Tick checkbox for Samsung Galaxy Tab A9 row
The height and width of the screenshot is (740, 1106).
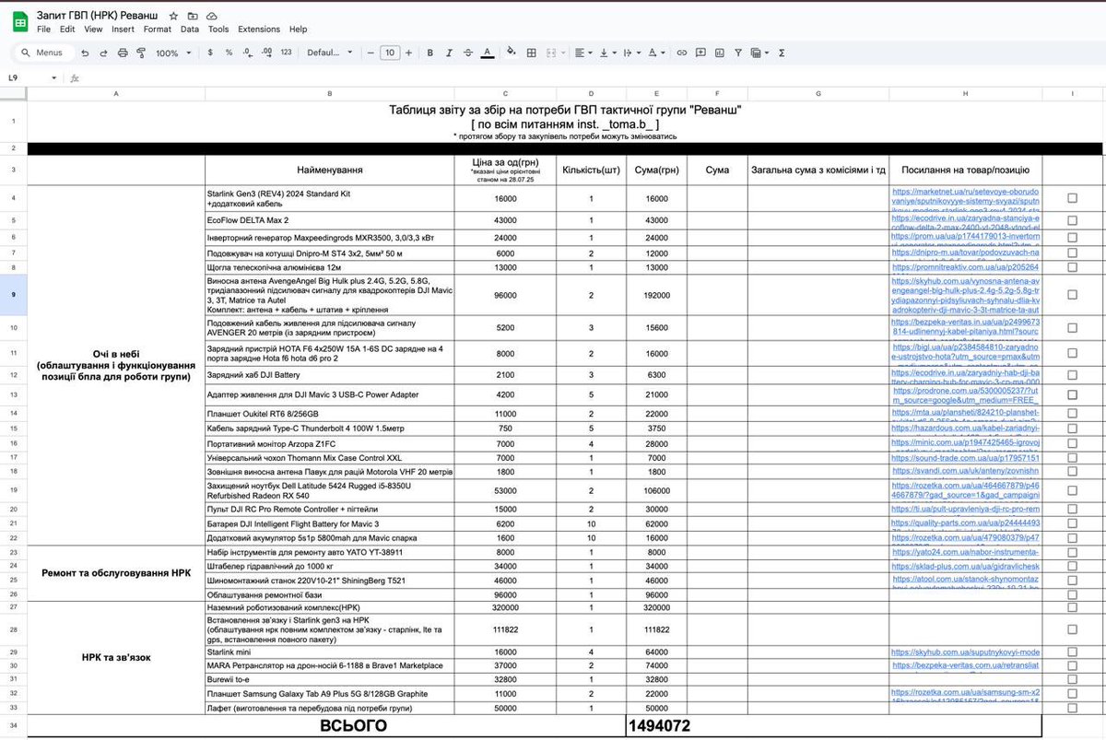click(x=1072, y=693)
